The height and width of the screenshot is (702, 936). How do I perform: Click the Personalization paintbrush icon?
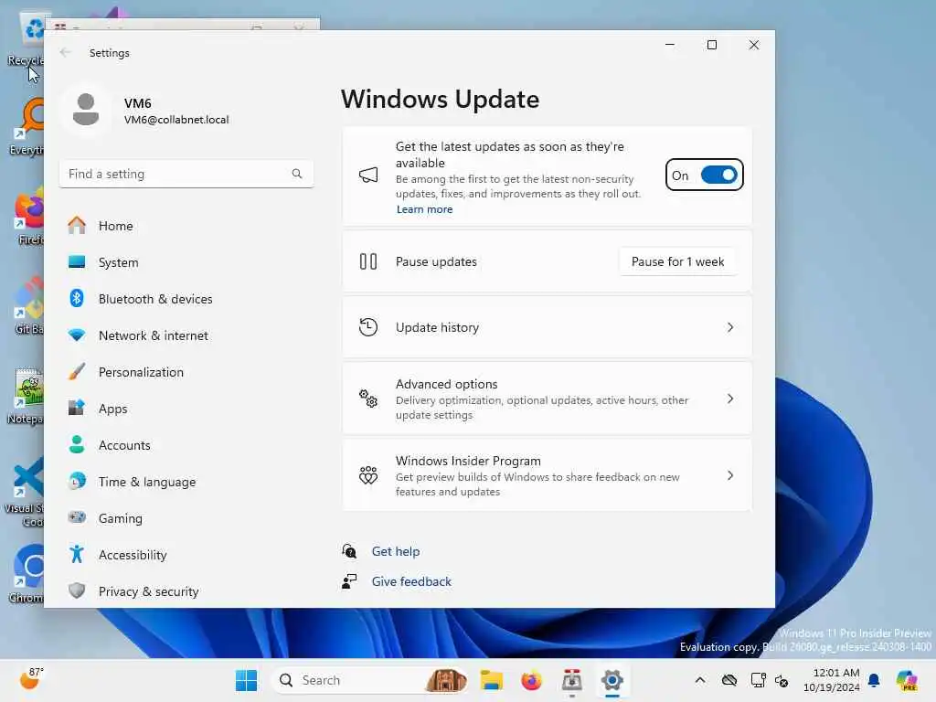[77, 371]
